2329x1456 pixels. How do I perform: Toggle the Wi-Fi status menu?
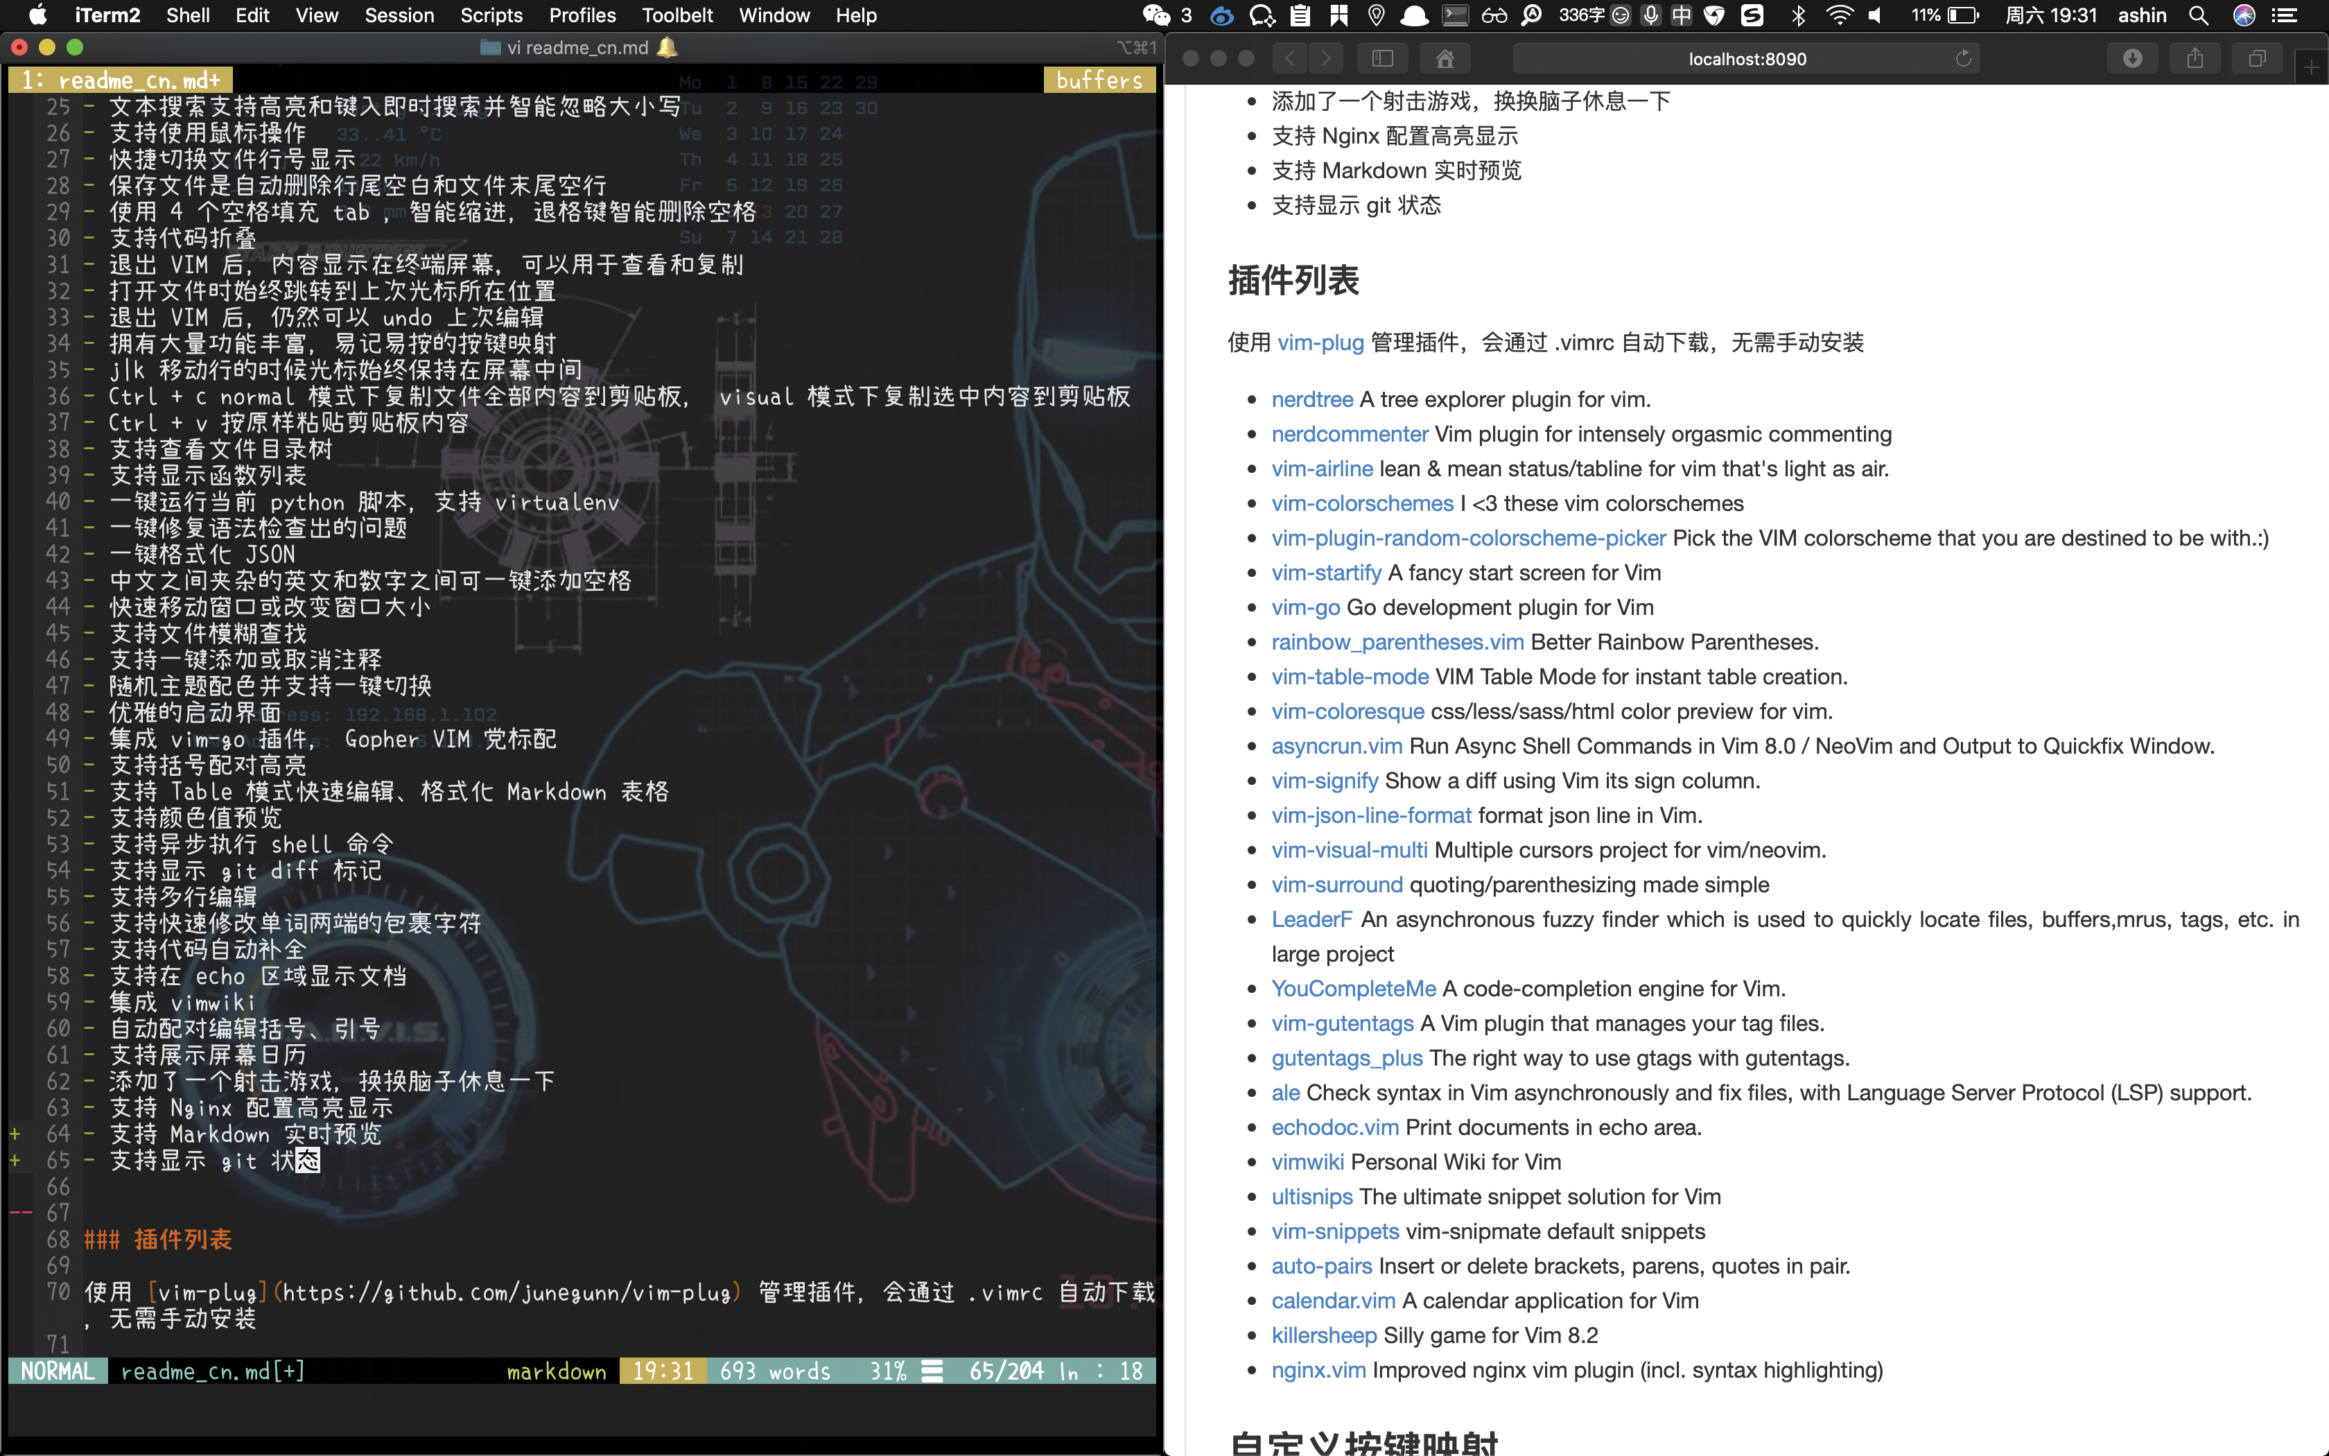coord(1839,15)
